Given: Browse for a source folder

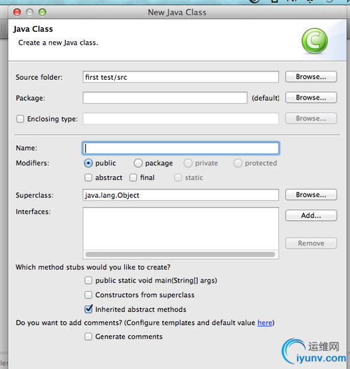Looking at the screenshot, I should point(311,76).
